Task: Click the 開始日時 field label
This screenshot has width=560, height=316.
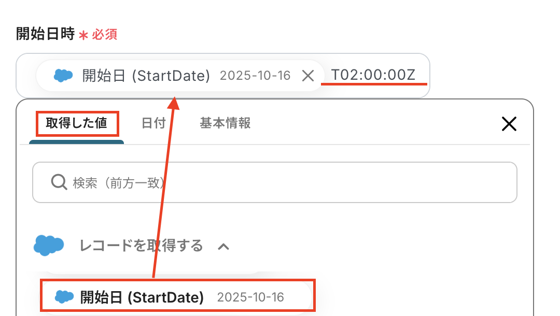Action: [x=45, y=34]
